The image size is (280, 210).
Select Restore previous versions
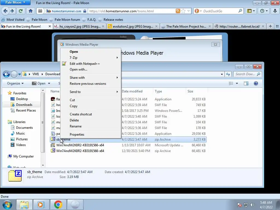[x=91, y=84]
